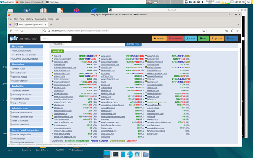Screen dimensions: 253x158
Task: Click crawler status icon beside www.nist.gov
Action: pyautogui.click(x=146, y=55)
